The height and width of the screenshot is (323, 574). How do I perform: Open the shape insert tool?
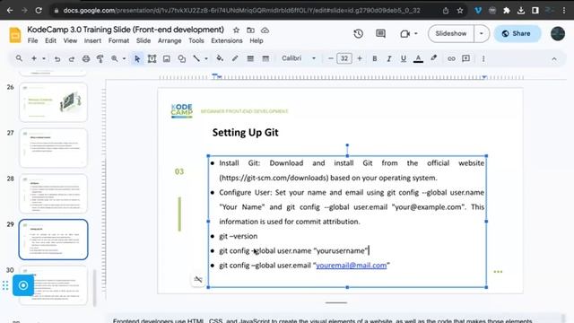pyautogui.click(x=181, y=58)
